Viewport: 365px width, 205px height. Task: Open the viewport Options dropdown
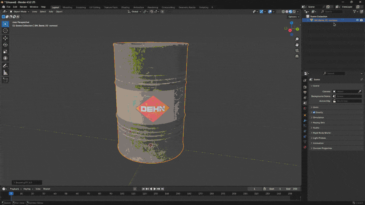coord(294,17)
